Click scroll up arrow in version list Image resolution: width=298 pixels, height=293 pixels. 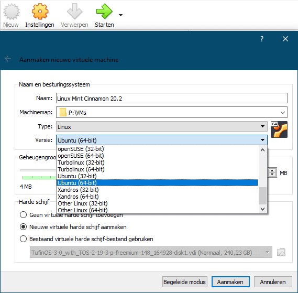[x=263, y=150]
